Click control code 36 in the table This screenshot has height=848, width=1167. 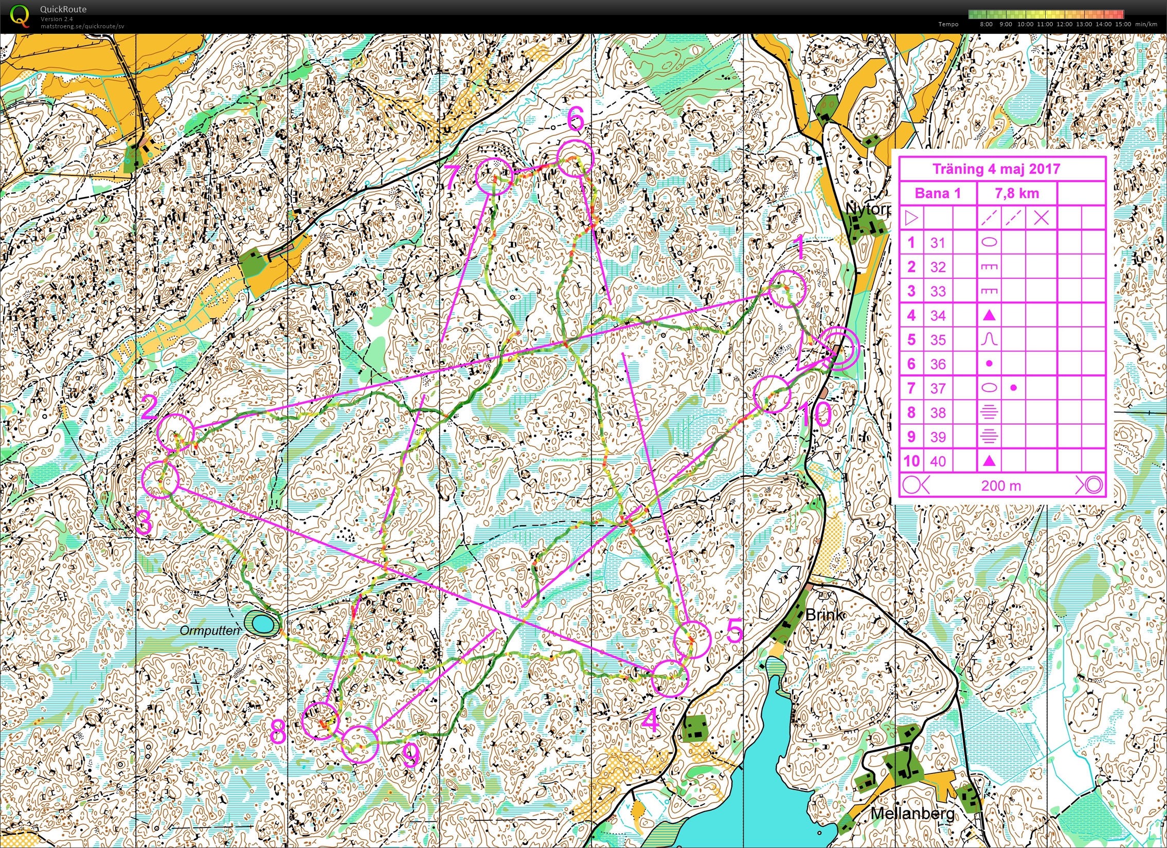pyautogui.click(x=938, y=364)
